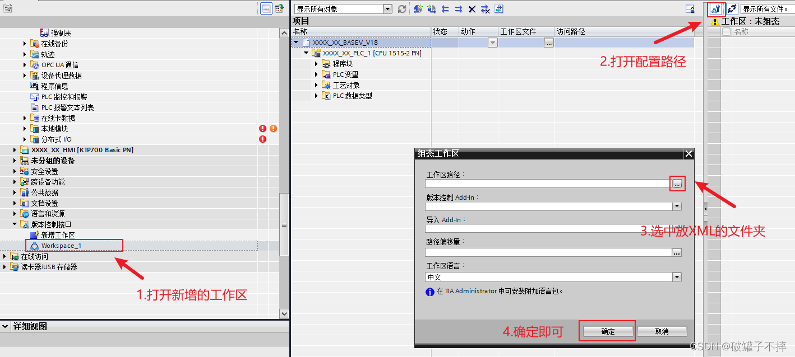Expand the 轨迹 tree node
Image resolution: width=795 pixels, height=357 pixels.
click(25, 54)
